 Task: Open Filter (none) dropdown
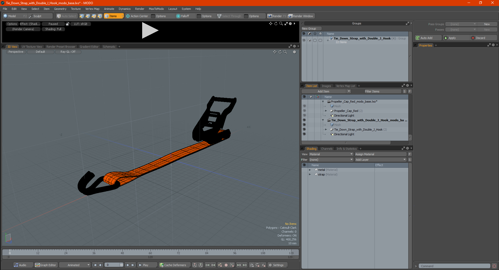[x=331, y=160]
